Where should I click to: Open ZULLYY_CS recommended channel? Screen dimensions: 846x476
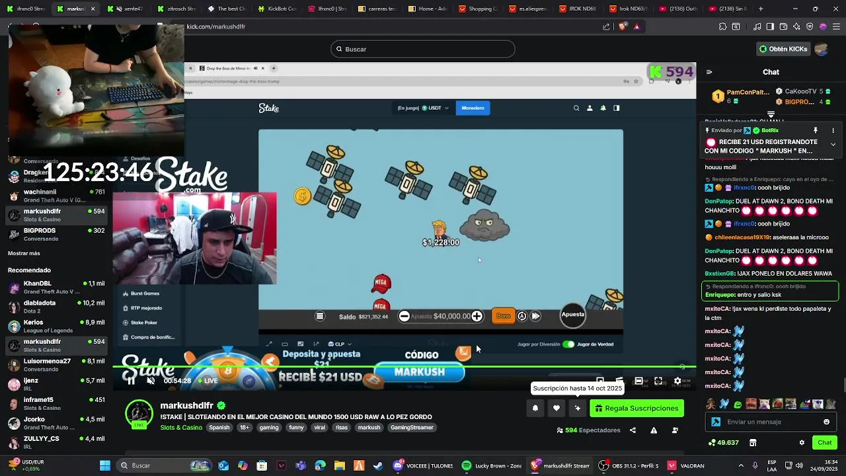click(x=56, y=442)
